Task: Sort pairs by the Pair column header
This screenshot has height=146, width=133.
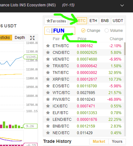Action: point(56,39)
